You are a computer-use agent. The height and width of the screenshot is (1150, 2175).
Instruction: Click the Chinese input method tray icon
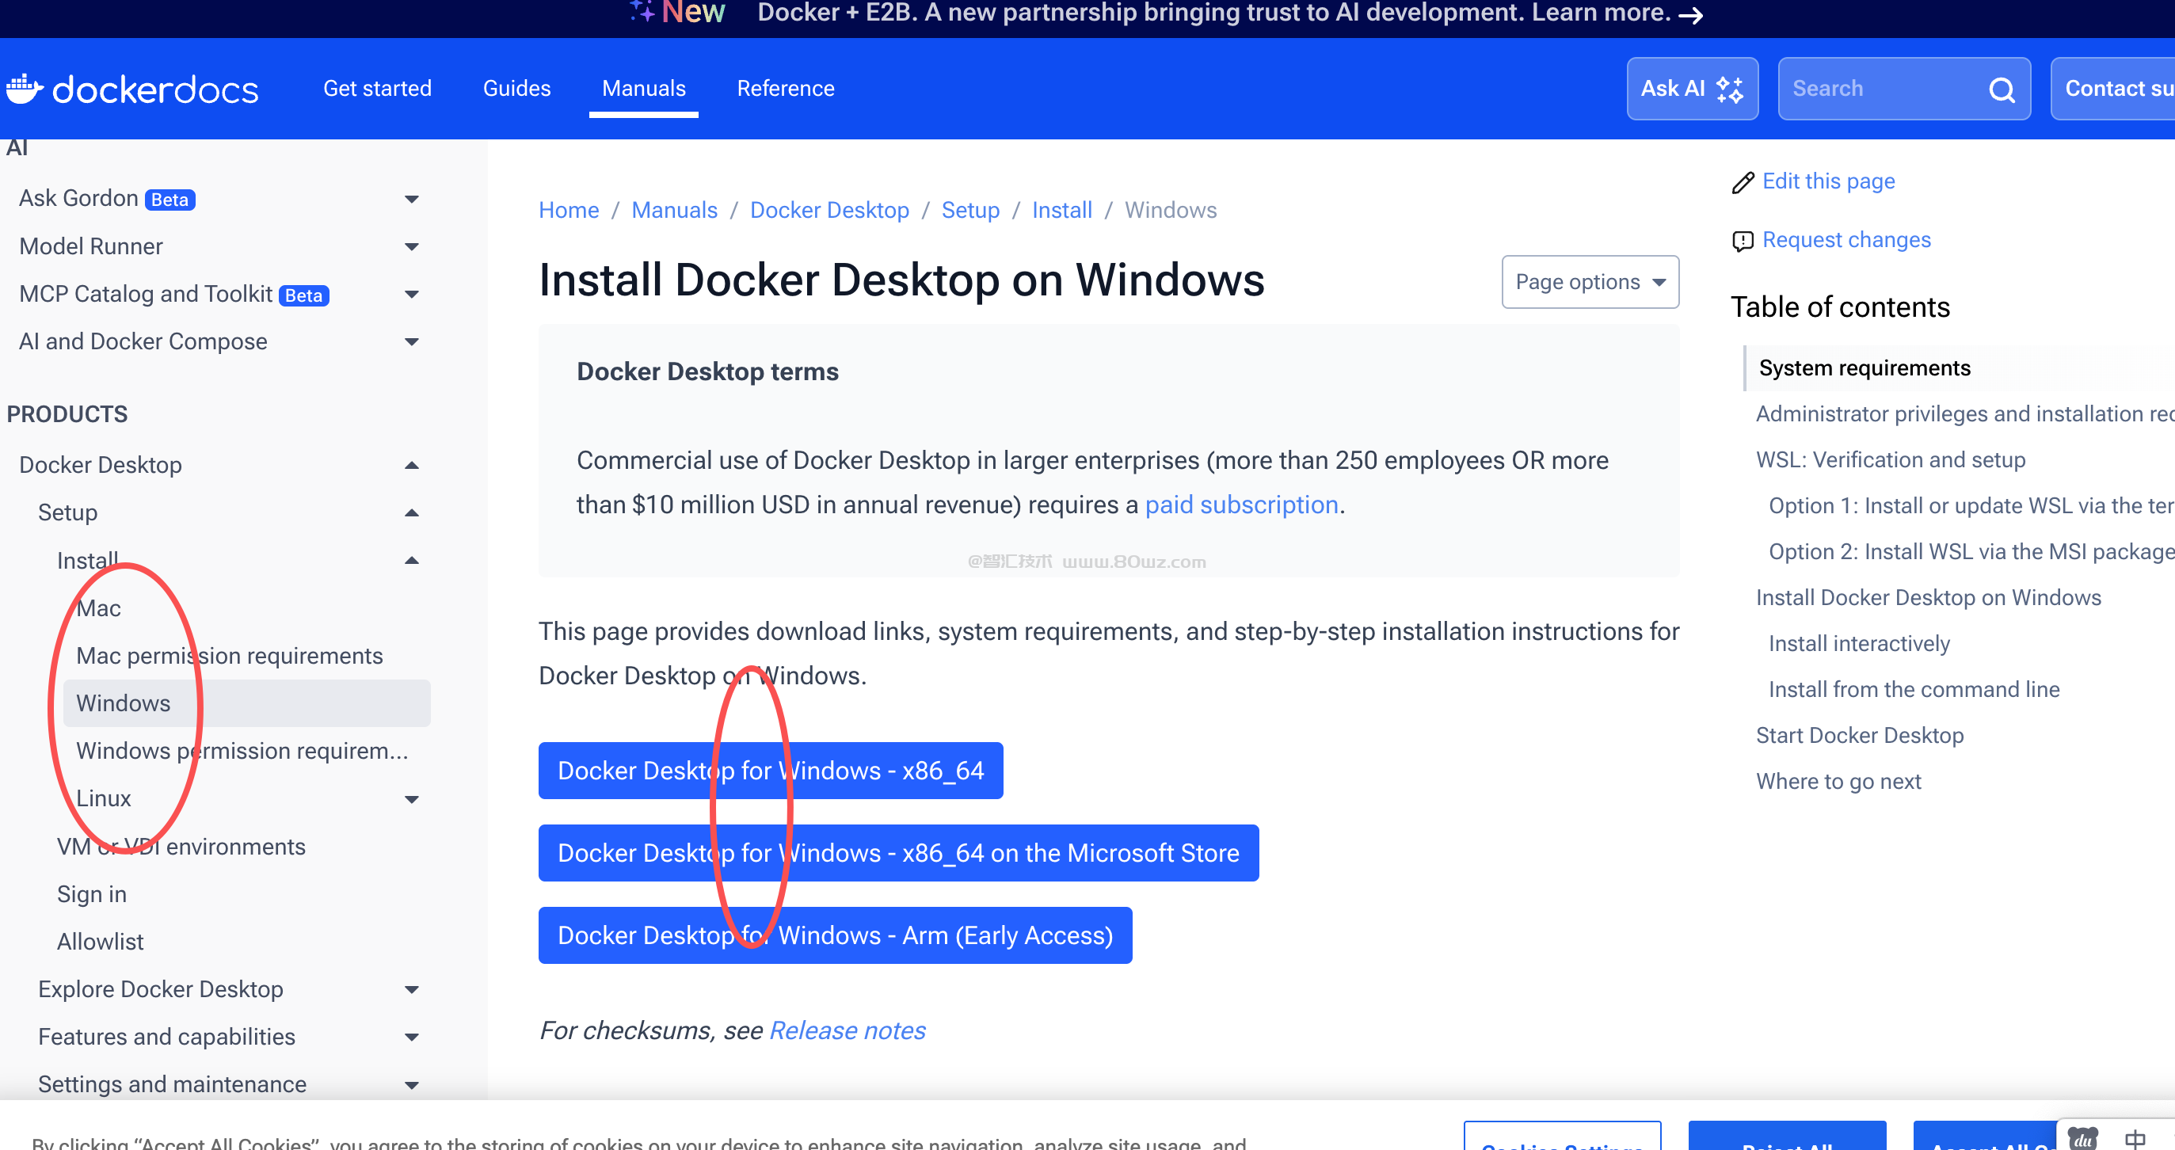point(2135,1139)
